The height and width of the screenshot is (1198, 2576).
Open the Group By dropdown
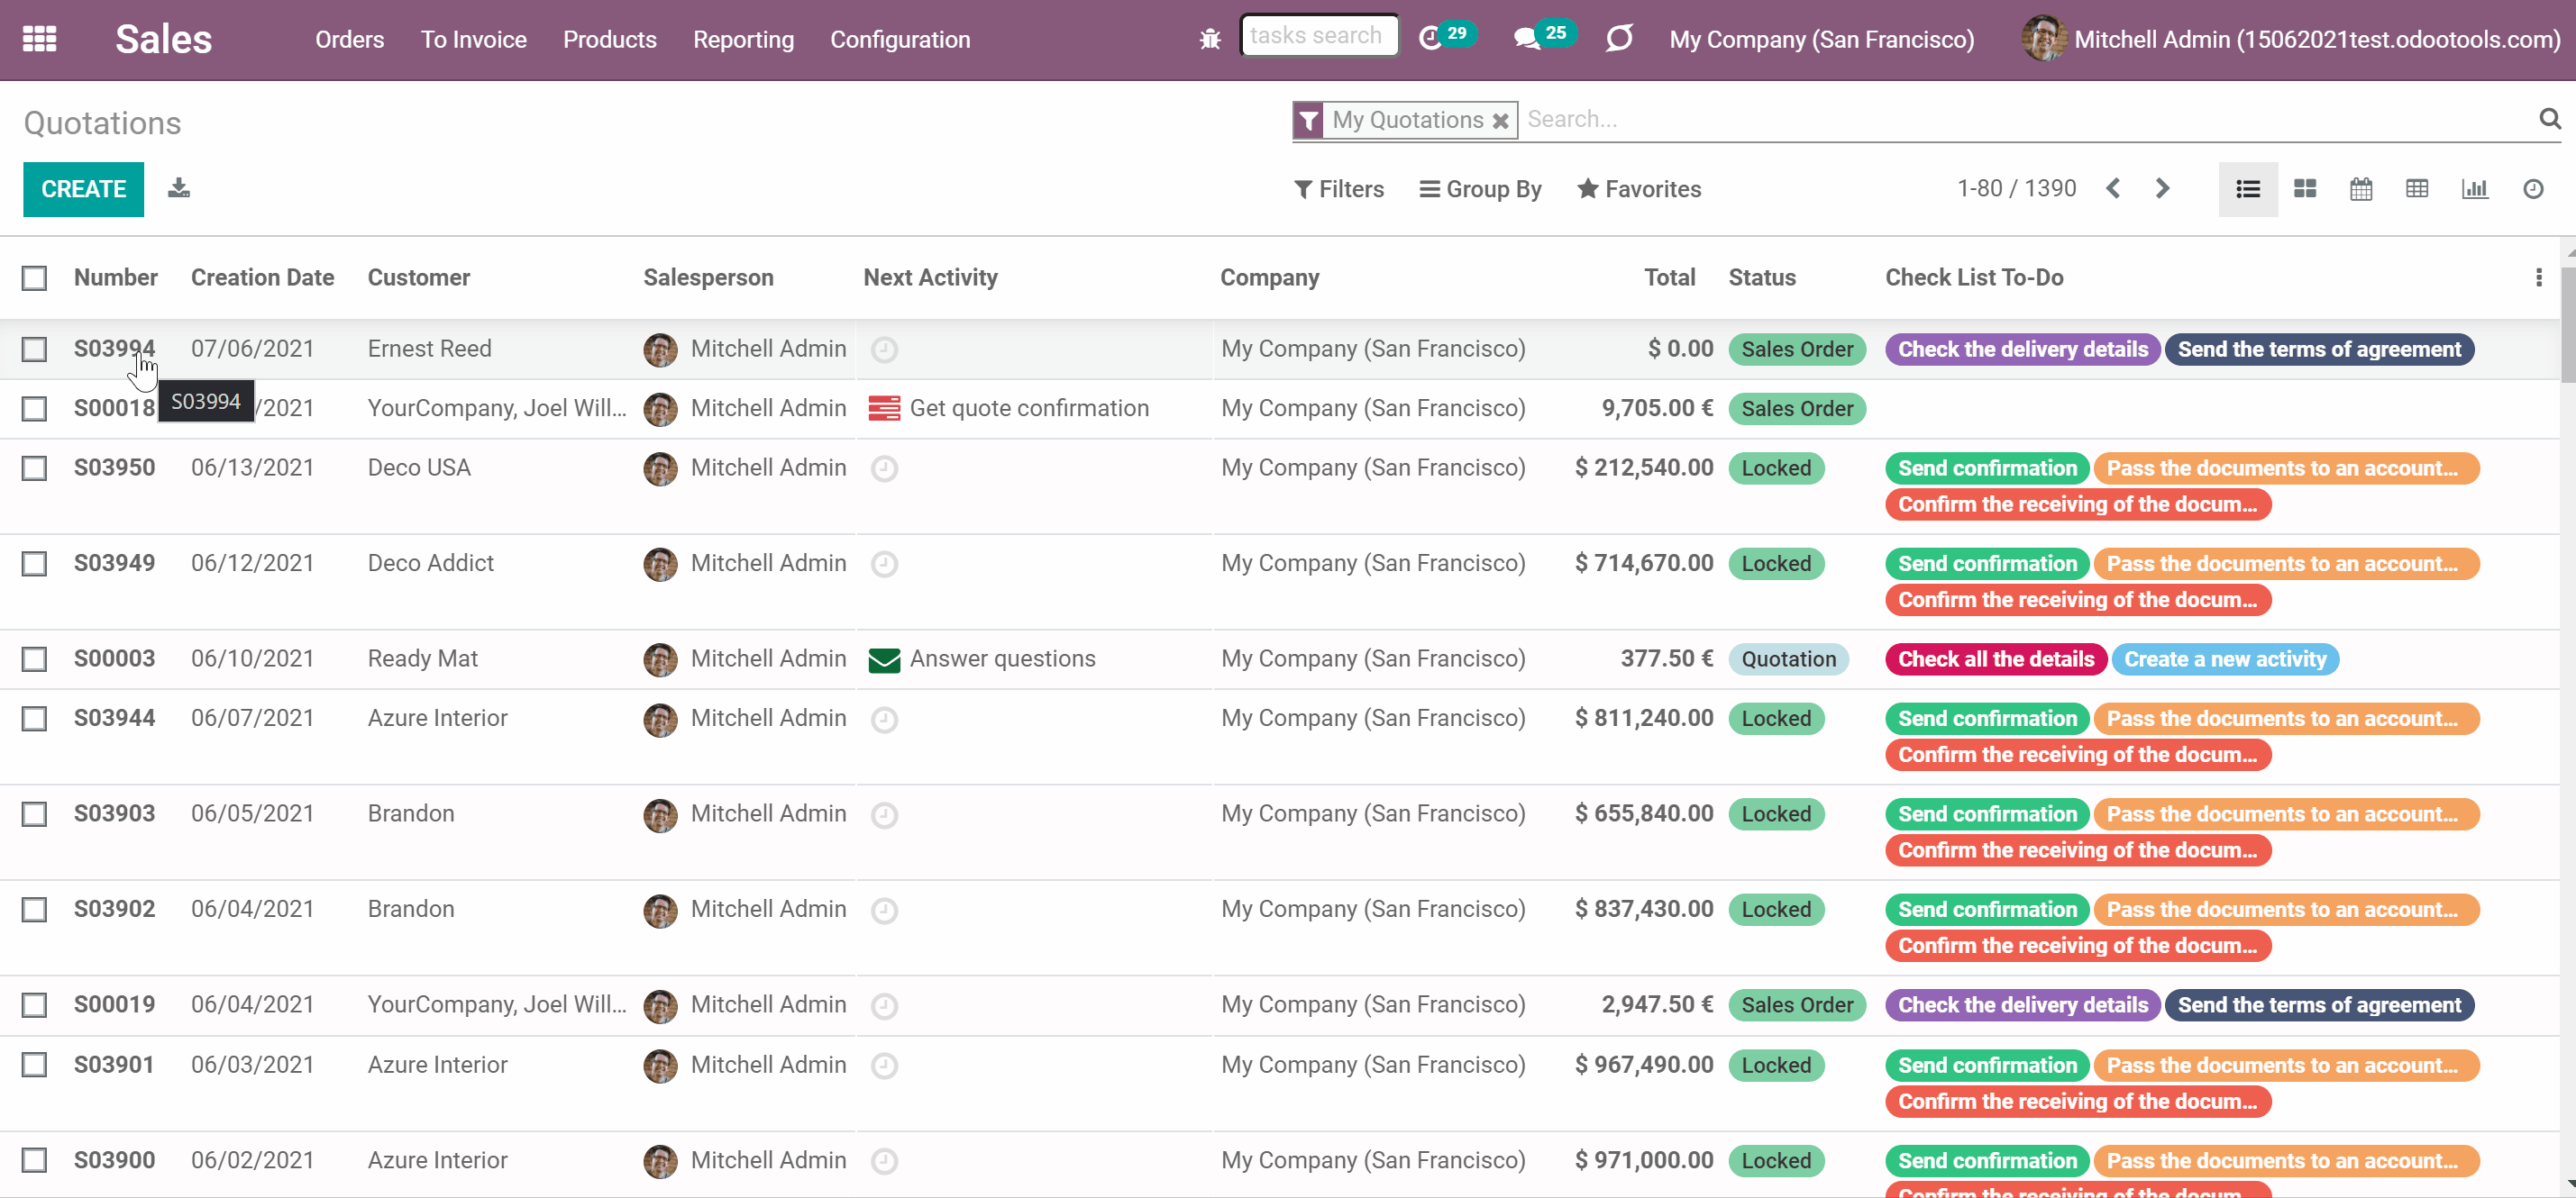pyautogui.click(x=1481, y=189)
